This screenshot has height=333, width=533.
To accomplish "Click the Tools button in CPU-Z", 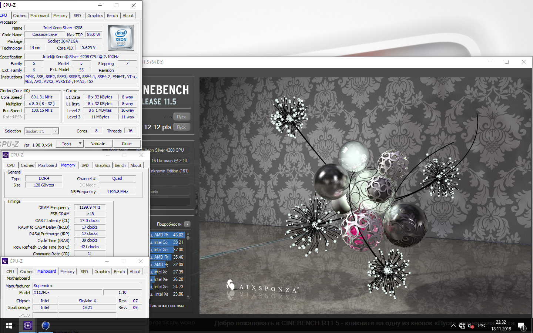I will tap(67, 144).
